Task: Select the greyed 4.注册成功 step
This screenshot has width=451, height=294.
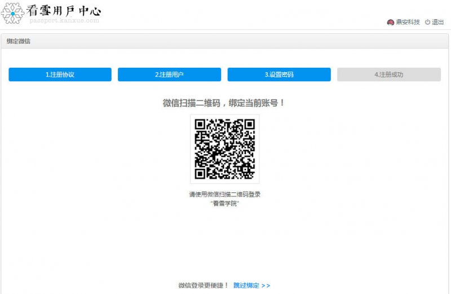Action: point(389,74)
